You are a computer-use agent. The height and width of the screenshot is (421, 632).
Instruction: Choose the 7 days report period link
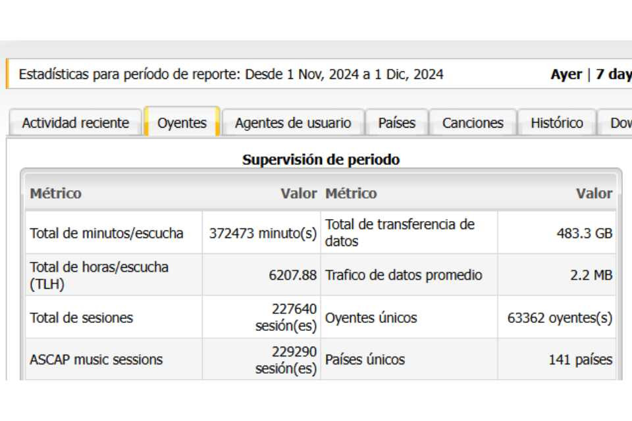click(x=614, y=74)
